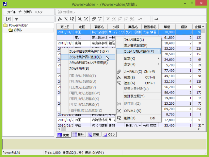Select カラムの列挙フォルダを作成(R)

point(88,63)
